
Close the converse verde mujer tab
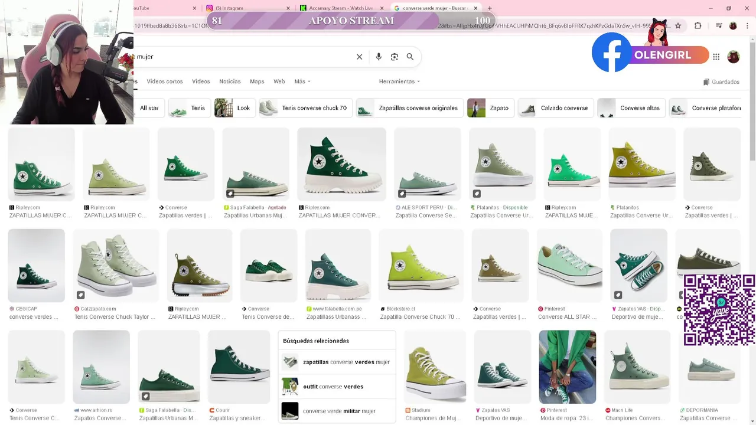(x=475, y=8)
